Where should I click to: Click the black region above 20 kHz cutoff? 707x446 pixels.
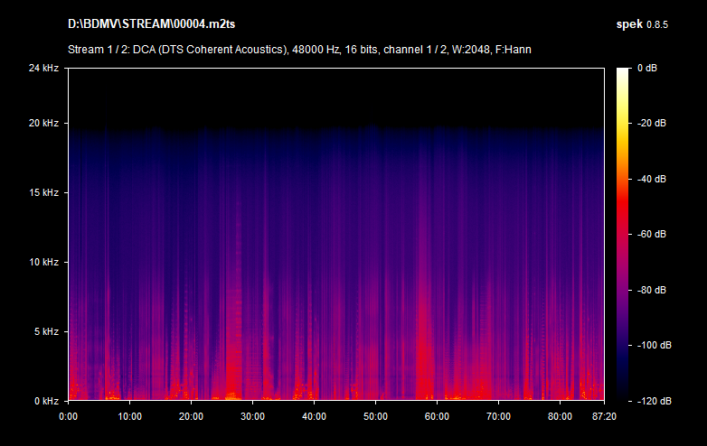(335, 95)
